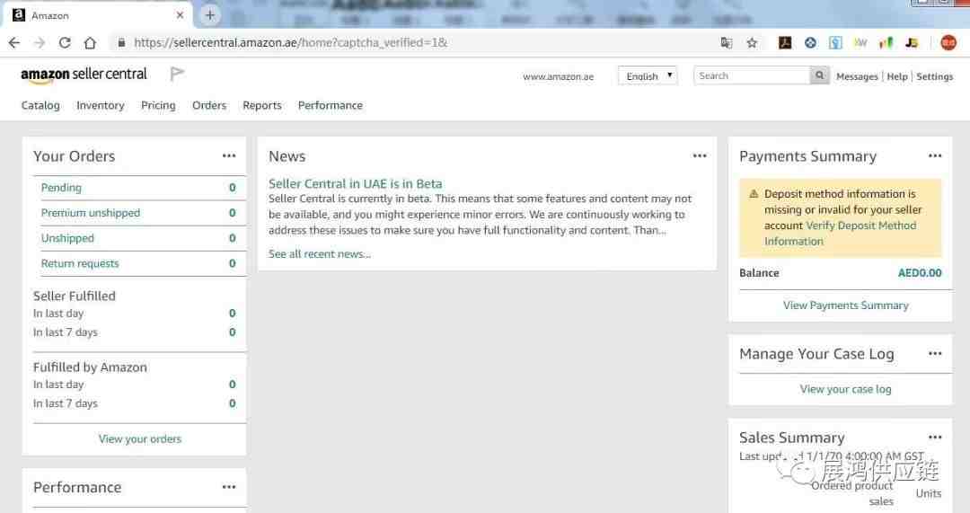The width and height of the screenshot is (970, 513).
Task: Click the red profile avatar icon
Action: tap(948, 43)
